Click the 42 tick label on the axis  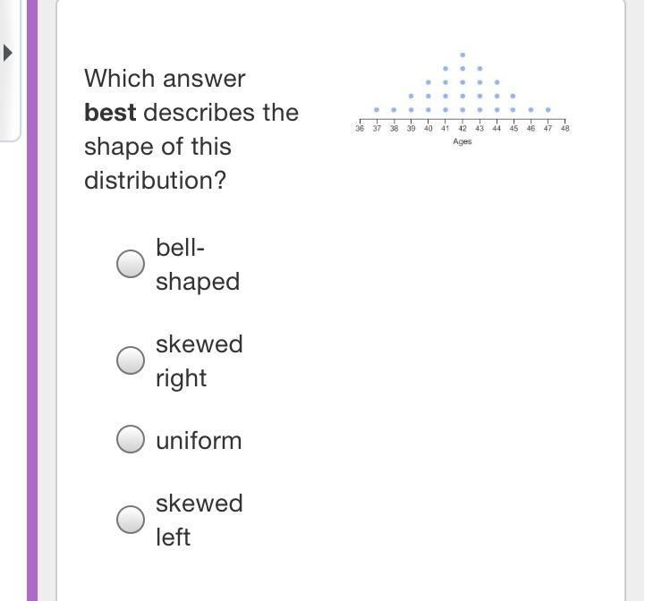coord(463,128)
